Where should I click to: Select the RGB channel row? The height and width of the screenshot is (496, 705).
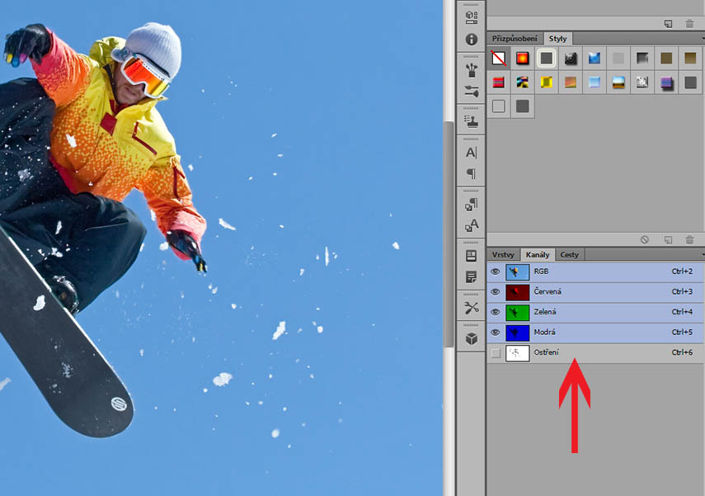click(595, 272)
